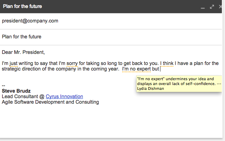Open the Cyrus Innovation link
225x141 pixels.
64,96
